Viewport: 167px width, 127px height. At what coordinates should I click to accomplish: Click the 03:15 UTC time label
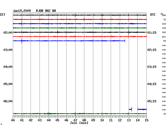point(152,67)
